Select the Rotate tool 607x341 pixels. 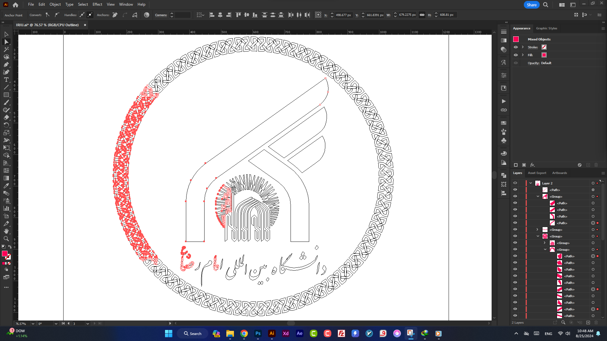(x=6, y=125)
